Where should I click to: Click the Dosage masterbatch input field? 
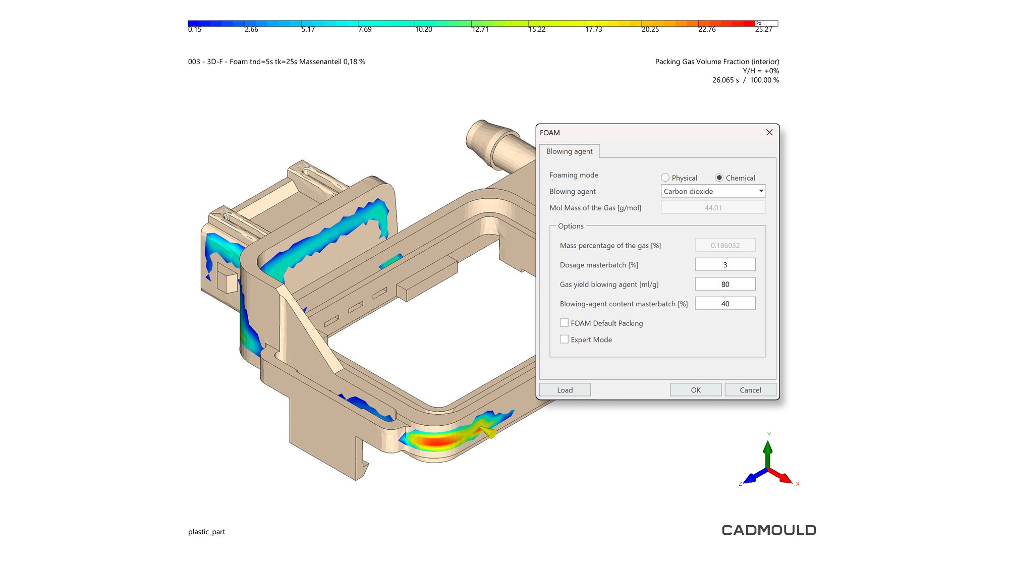pos(724,265)
